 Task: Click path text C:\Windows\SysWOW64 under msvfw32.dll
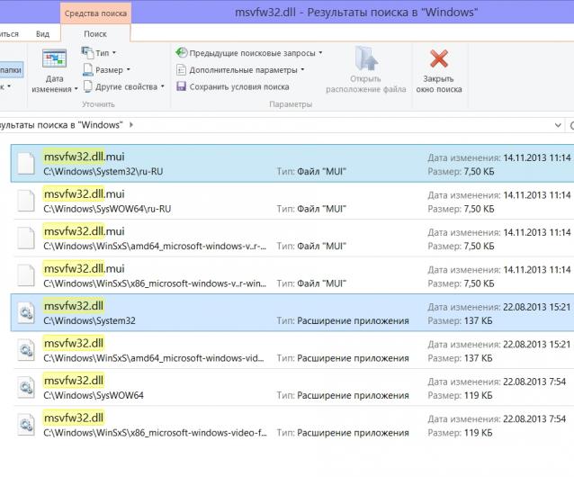[x=94, y=396]
